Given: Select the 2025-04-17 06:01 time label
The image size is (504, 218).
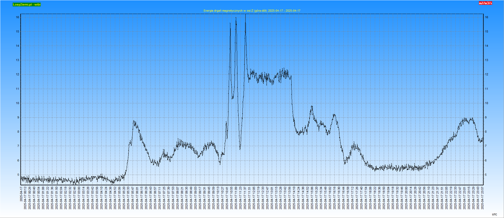Looking at the screenshot, I should pos(137,198).
